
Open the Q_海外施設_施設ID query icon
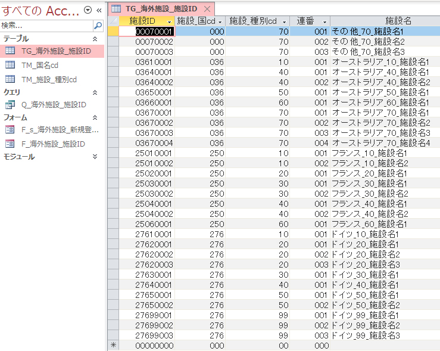[10, 105]
